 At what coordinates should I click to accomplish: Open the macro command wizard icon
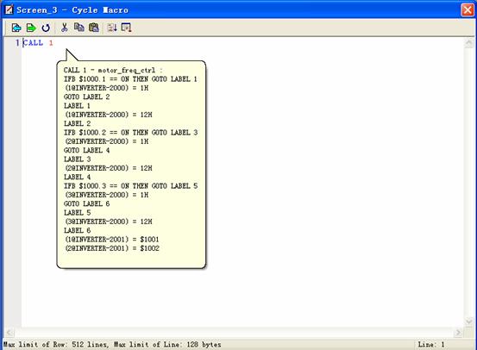pyautogui.click(x=126, y=28)
